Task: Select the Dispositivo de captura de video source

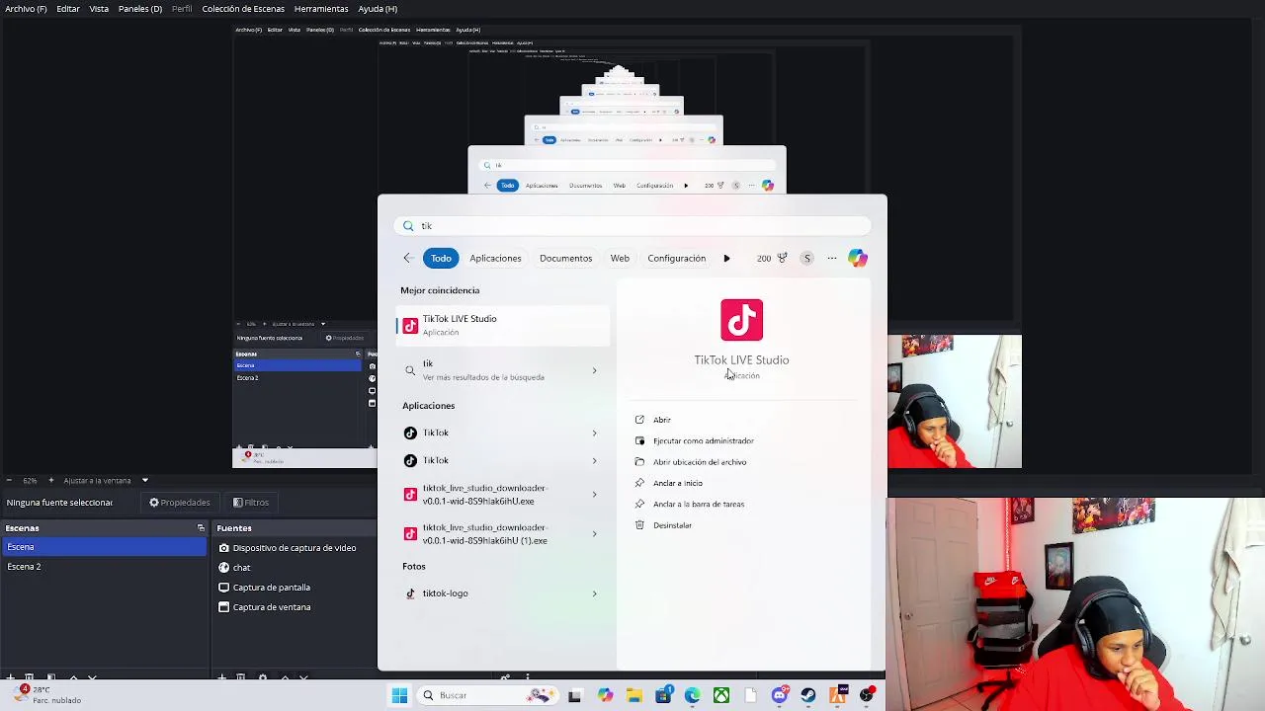Action: [x=295, y=547]
